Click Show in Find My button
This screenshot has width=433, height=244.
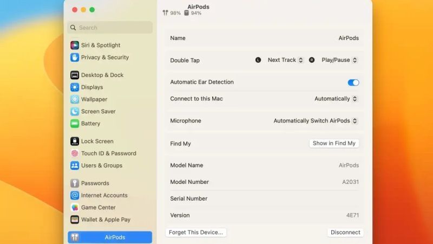point(334,143)
